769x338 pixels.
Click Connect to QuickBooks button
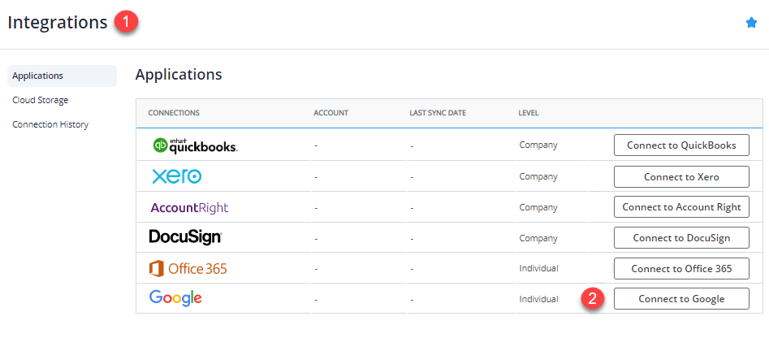(x=681, y=145)
